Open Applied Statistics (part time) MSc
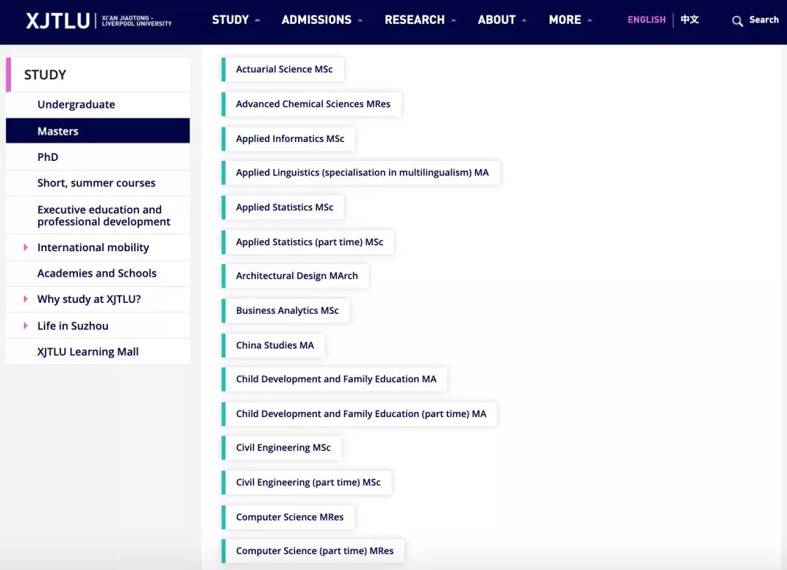Image resolution: width=787 pixels, height=570 pixels. click(308, 242)
